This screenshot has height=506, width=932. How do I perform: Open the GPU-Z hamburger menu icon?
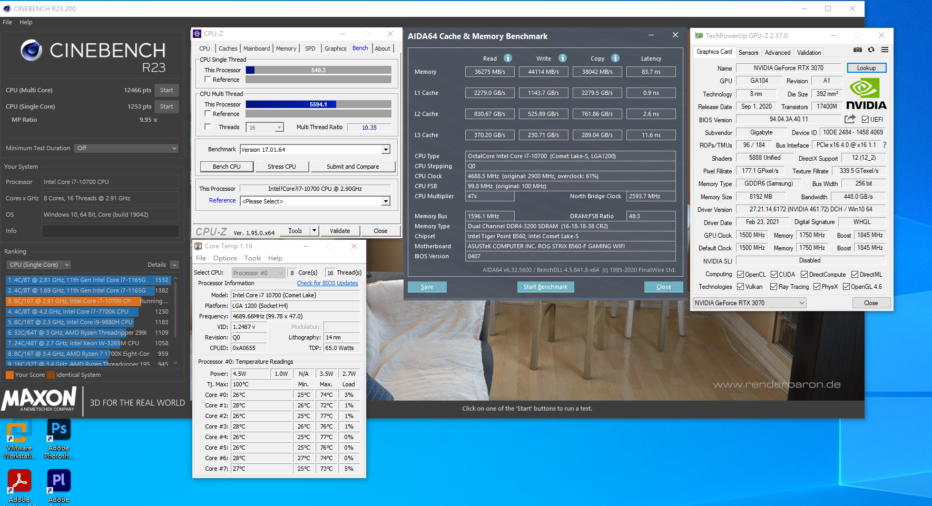(885, 50)
